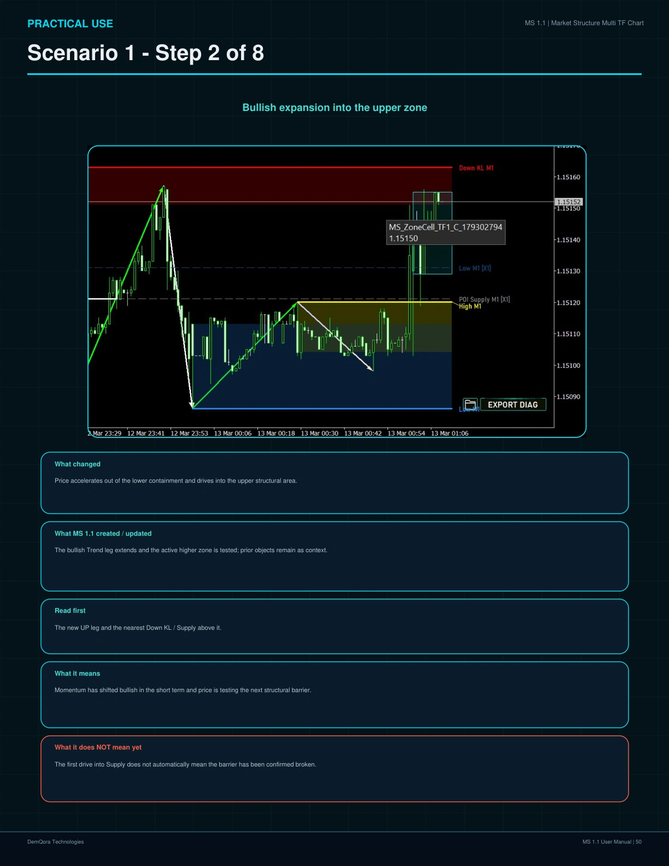This screenshot has width=669, height=866.
Task: Click the '13 Mar 00:42' time label
Action: (363, 434)
